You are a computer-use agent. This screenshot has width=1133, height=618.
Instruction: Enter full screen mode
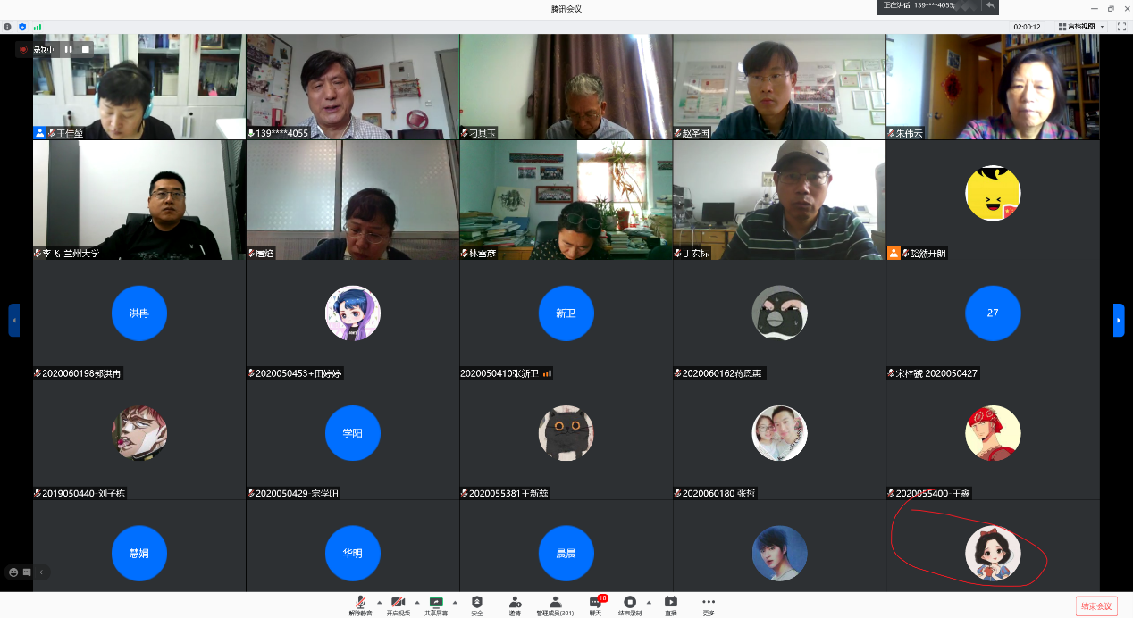tap(1121, 27)
